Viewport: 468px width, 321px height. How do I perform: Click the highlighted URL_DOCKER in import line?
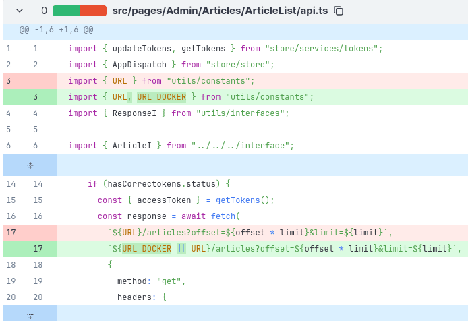click(161, 97)
